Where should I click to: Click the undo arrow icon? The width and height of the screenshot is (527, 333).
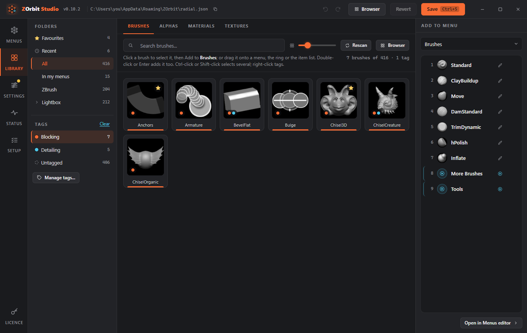tap(325, 9)
